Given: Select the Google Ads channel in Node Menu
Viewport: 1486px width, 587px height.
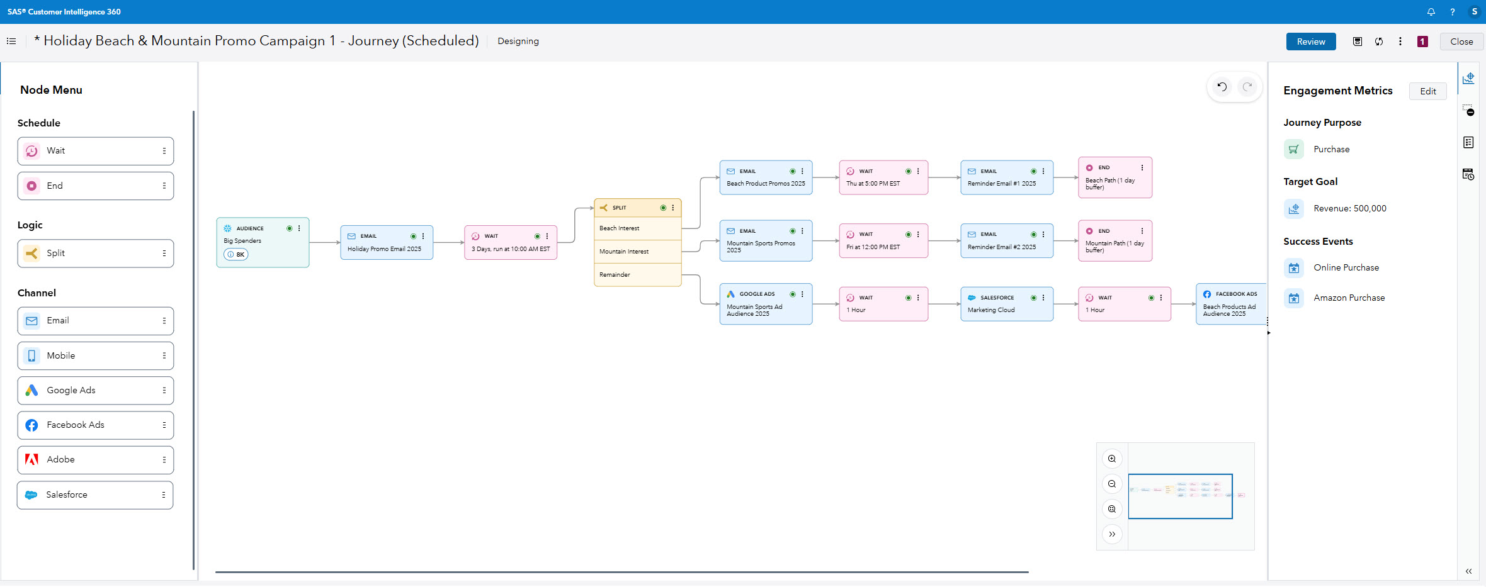Looking at the screenshot, I should click(x=96, y=391).
